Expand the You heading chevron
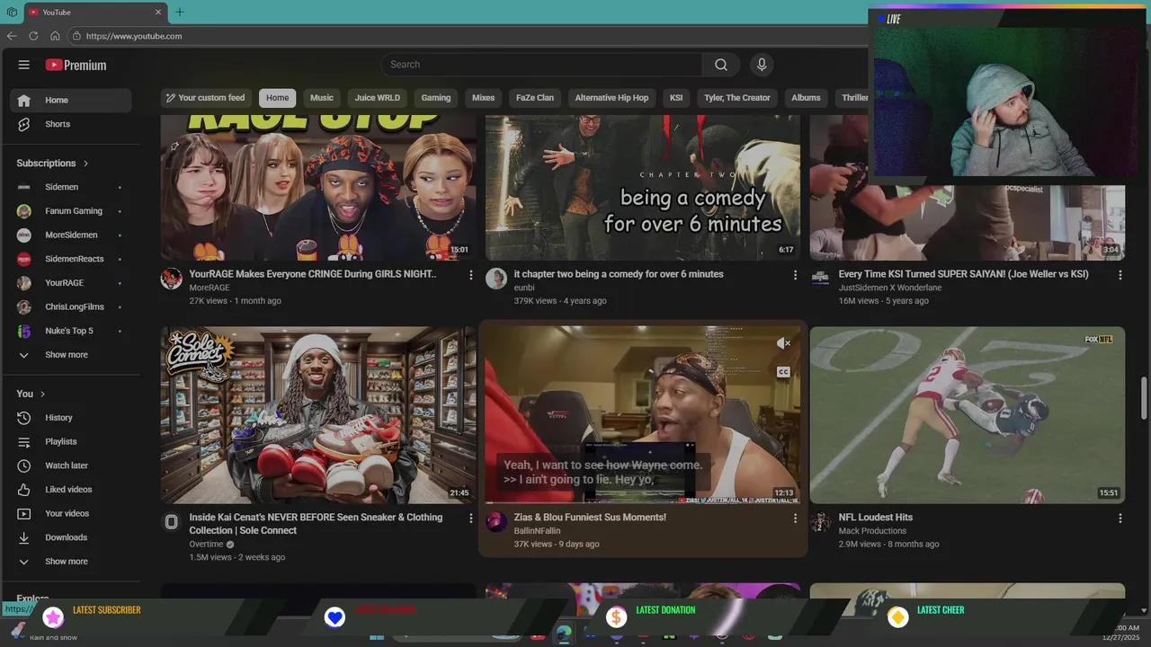 [42, 394]
